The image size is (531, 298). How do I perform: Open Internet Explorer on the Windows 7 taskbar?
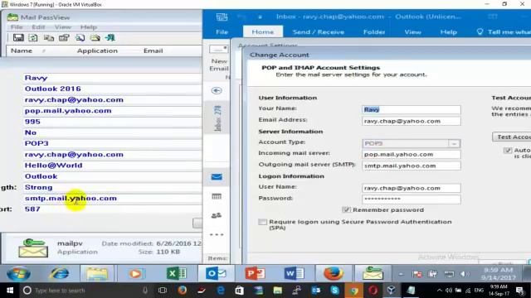[x=59, y=273]
